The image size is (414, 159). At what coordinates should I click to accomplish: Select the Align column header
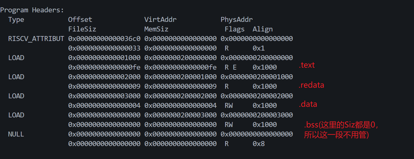tap(263, 29)
